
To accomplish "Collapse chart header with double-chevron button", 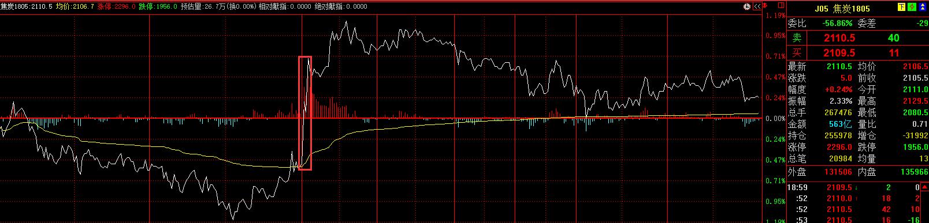I will [x=757, y=6].
